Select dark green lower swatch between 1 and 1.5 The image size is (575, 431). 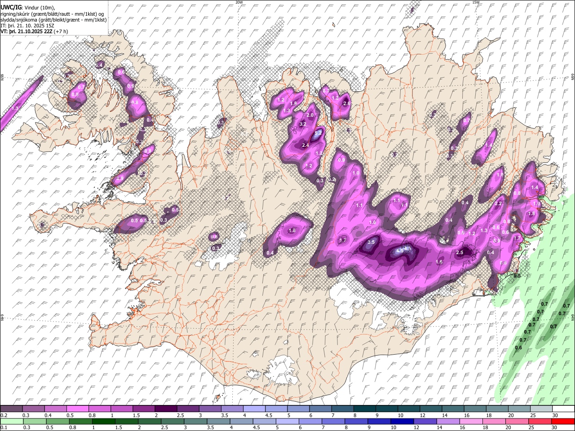pos(104,421)
